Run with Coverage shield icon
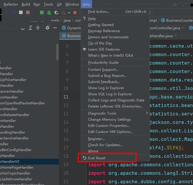193x185 pixels. point(57,13)
